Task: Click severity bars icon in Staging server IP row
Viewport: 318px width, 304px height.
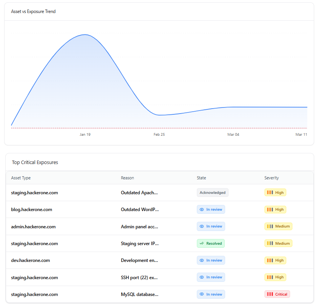Action: click(270, 243)
